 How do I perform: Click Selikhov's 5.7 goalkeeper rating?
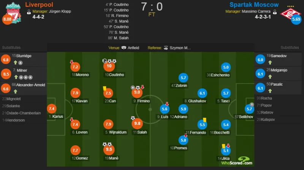[x=249, y=109]
